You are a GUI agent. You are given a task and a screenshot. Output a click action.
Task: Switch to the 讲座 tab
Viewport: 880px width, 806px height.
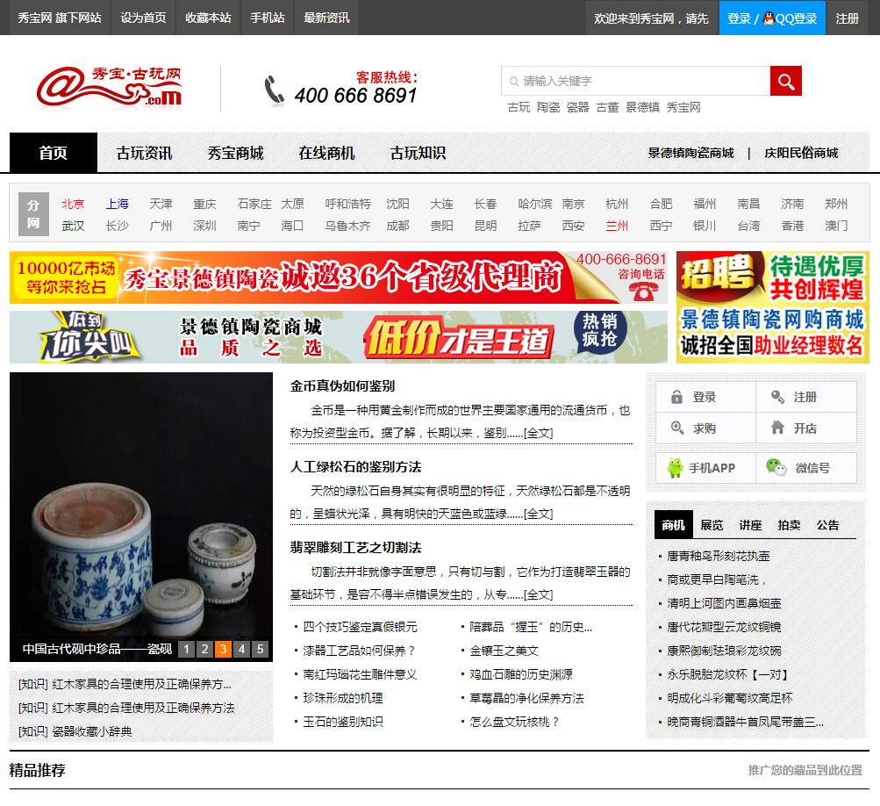[750, 525]
